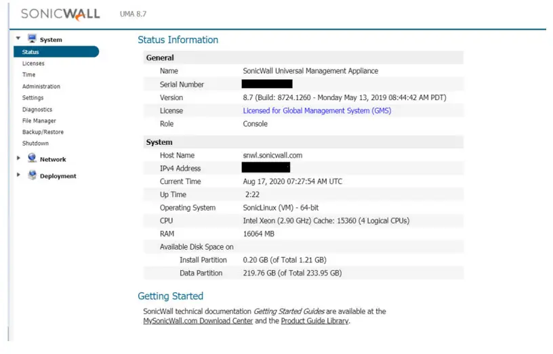Click the Install Partition label
This screenshot has height=354, width=553.
tap(203, 260)
